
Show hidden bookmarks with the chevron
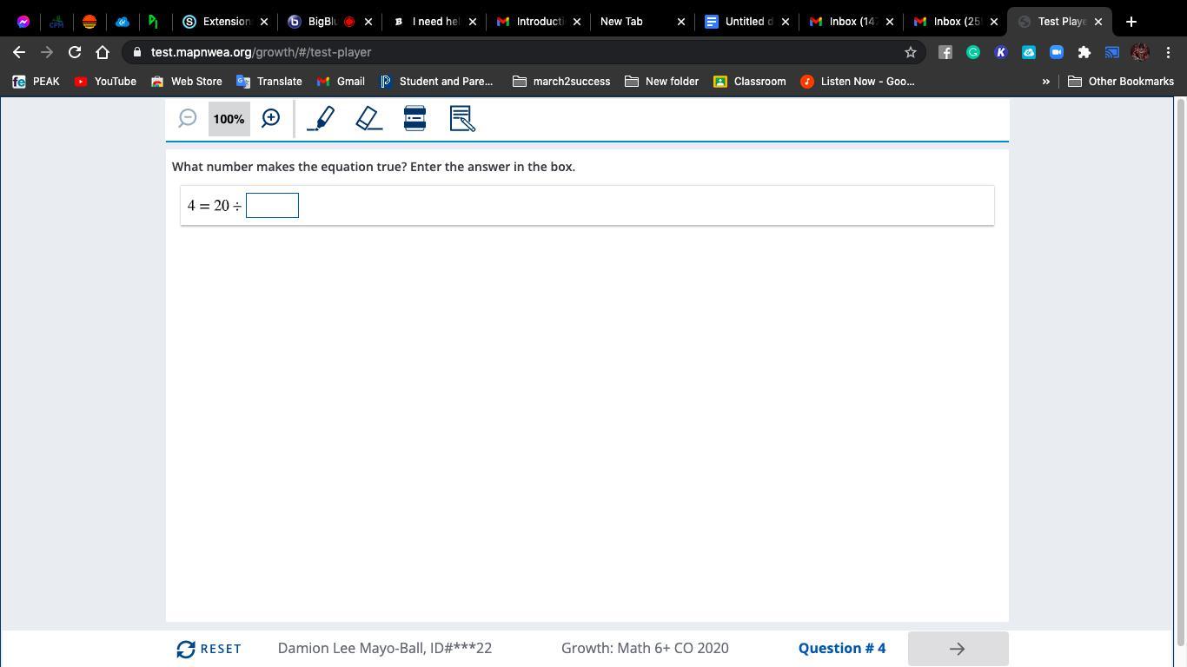[1046, 82]
